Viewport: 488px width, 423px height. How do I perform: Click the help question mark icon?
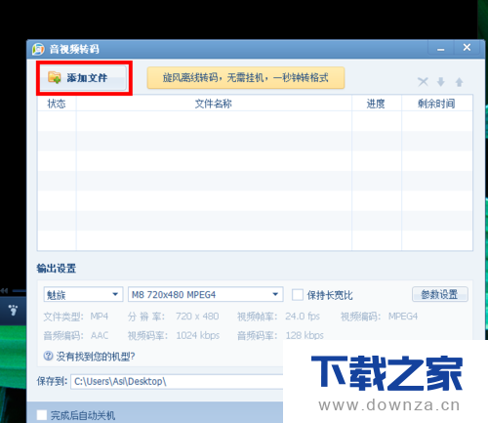[x=48, y=356]
